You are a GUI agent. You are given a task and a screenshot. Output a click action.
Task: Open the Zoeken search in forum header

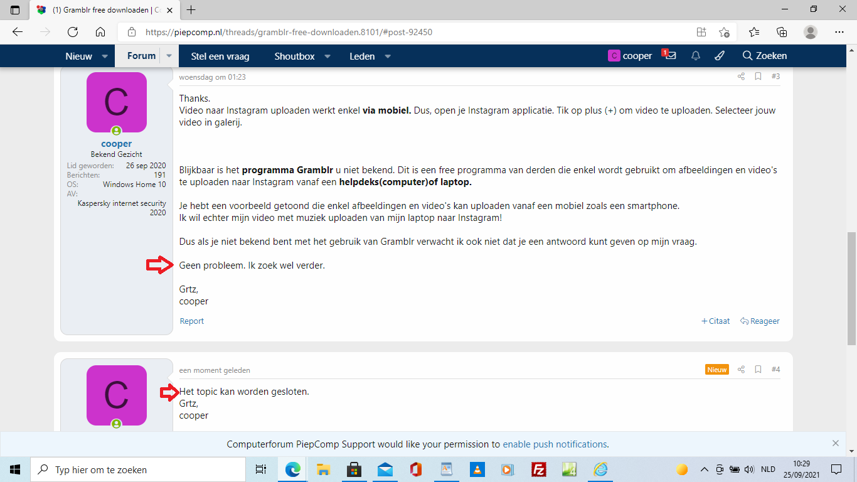[x=764, y=56]
